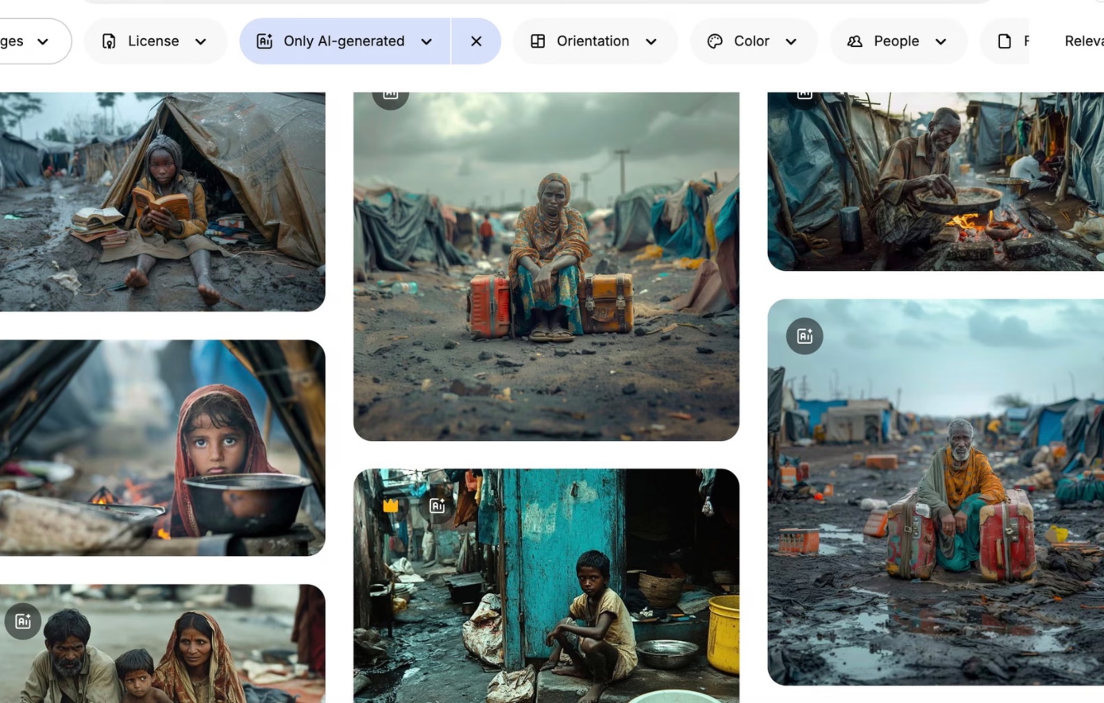This screenshot has height=703, width=1104.
Task: Click the AI badge on the boy by the blue door
Action: pyautogui.click(x=437, y=506)
